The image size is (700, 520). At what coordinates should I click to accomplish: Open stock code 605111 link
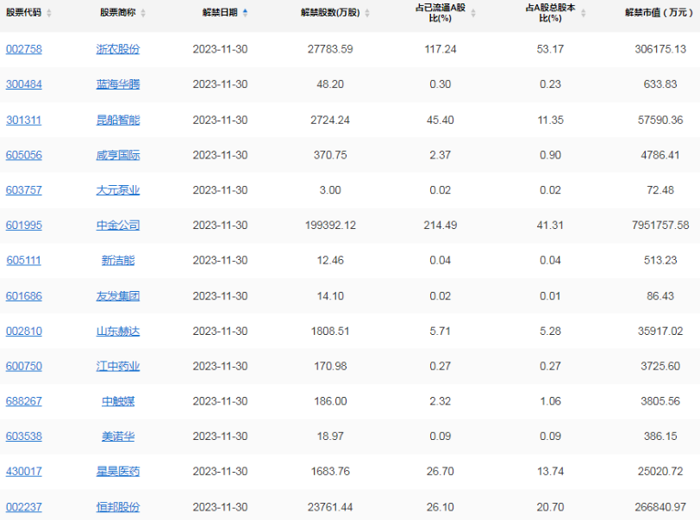pos(24,261)
